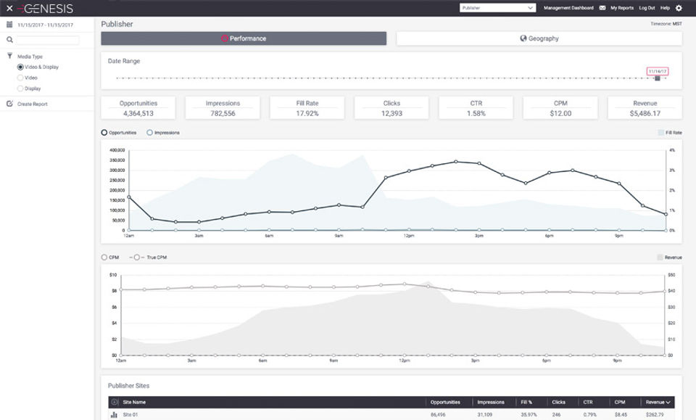Select the Video & Display media type

tap(20, 67)
